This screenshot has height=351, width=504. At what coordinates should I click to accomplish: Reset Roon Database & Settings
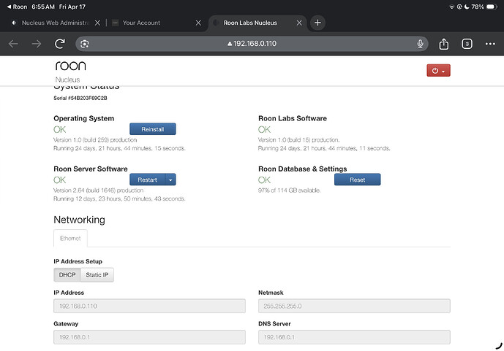point(358,180)
